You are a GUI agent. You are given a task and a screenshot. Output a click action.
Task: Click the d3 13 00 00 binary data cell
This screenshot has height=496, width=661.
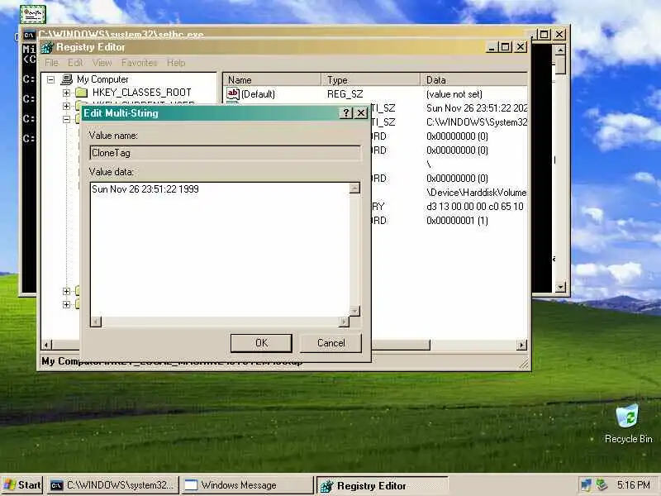click(475, 206)
